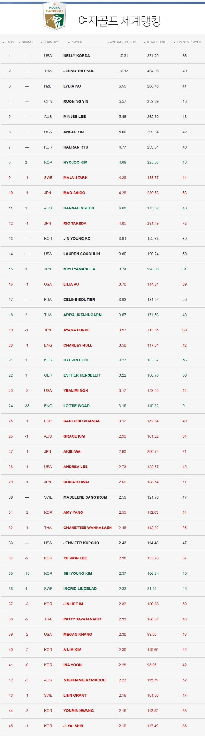Select MADELENE SAGSTROM player row

click(x=102, y=497)
